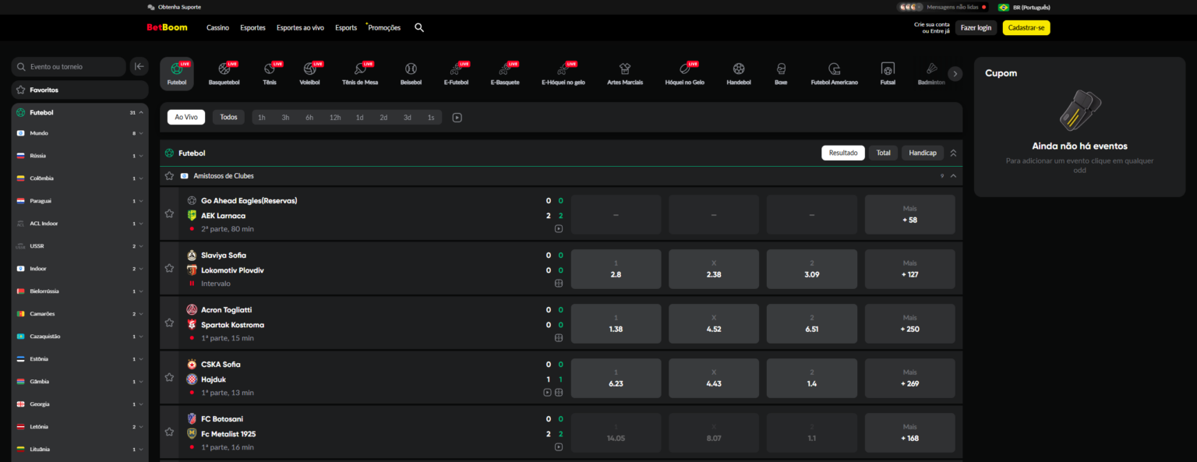The height and width of the screenshot is (462, 1197).
Task: Open video stream for AEK Larnaca match
Action: click(x=559, y=229)
